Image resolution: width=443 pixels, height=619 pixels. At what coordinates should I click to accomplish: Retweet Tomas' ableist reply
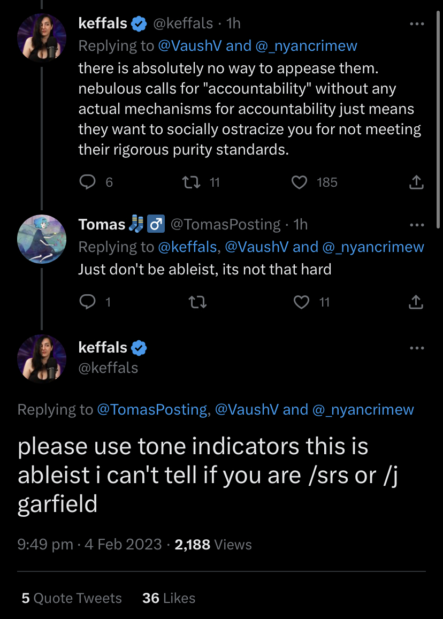[197, 302]
